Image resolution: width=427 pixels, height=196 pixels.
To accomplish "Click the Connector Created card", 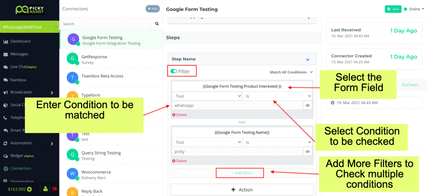I will click(x=374, y=59).
